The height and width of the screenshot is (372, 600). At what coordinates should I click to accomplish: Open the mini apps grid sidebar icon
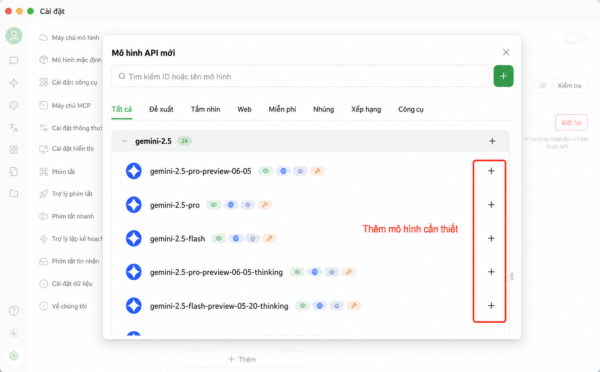tap(14, 150)
